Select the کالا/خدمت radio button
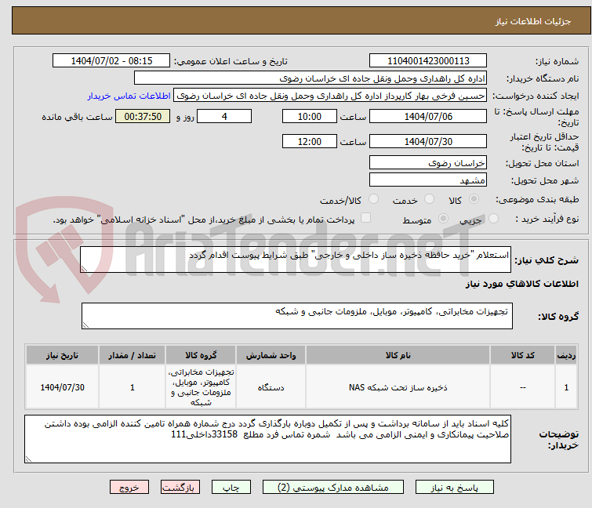Screen dimensions: 592x508 373,199
